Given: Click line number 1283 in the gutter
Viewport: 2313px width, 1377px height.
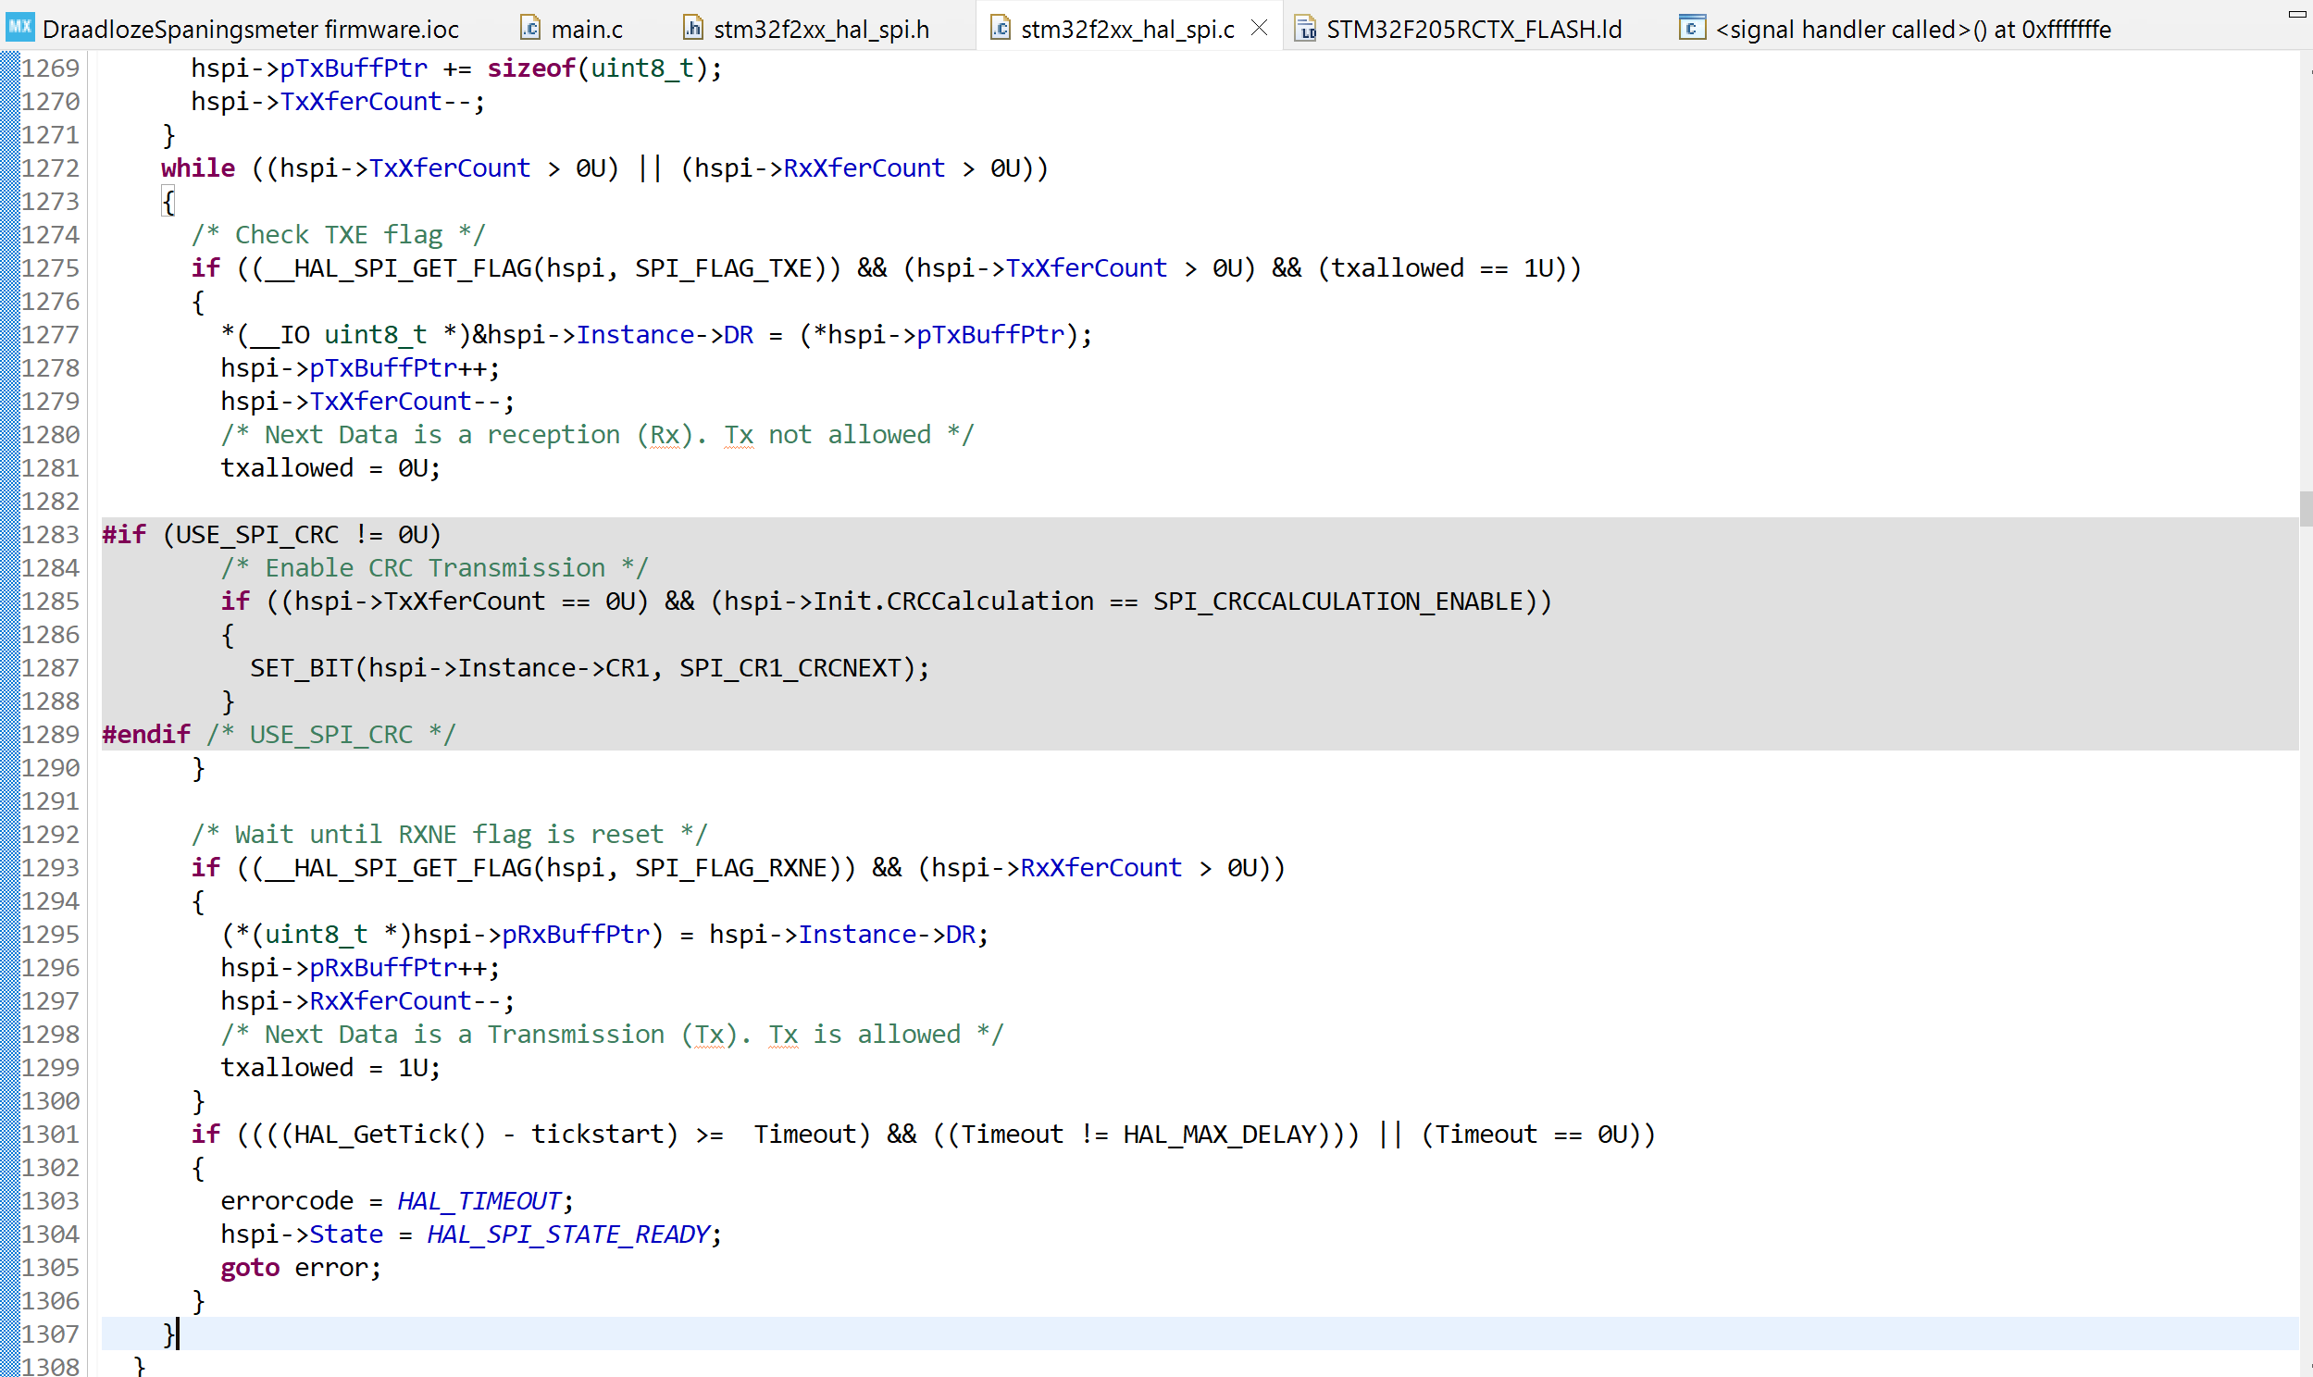Looking at the screenshot, I should 51,535.
